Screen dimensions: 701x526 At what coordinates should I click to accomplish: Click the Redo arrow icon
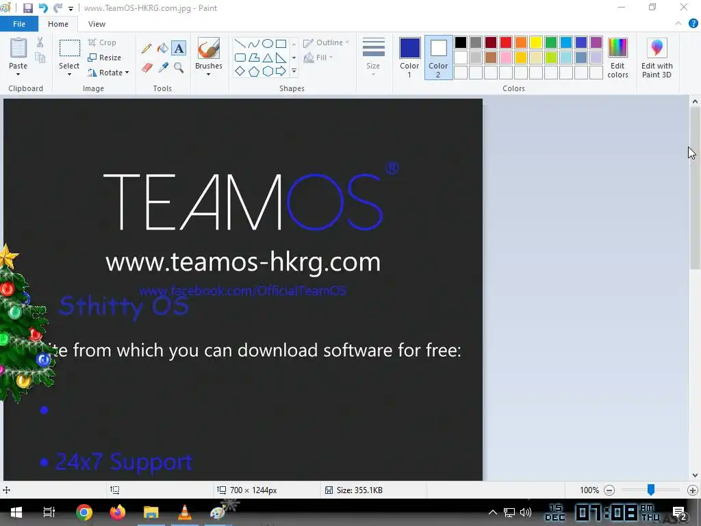tap(58, 8)
